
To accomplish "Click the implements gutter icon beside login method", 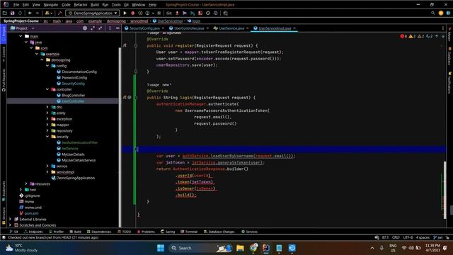I will [x=125, y=98].
